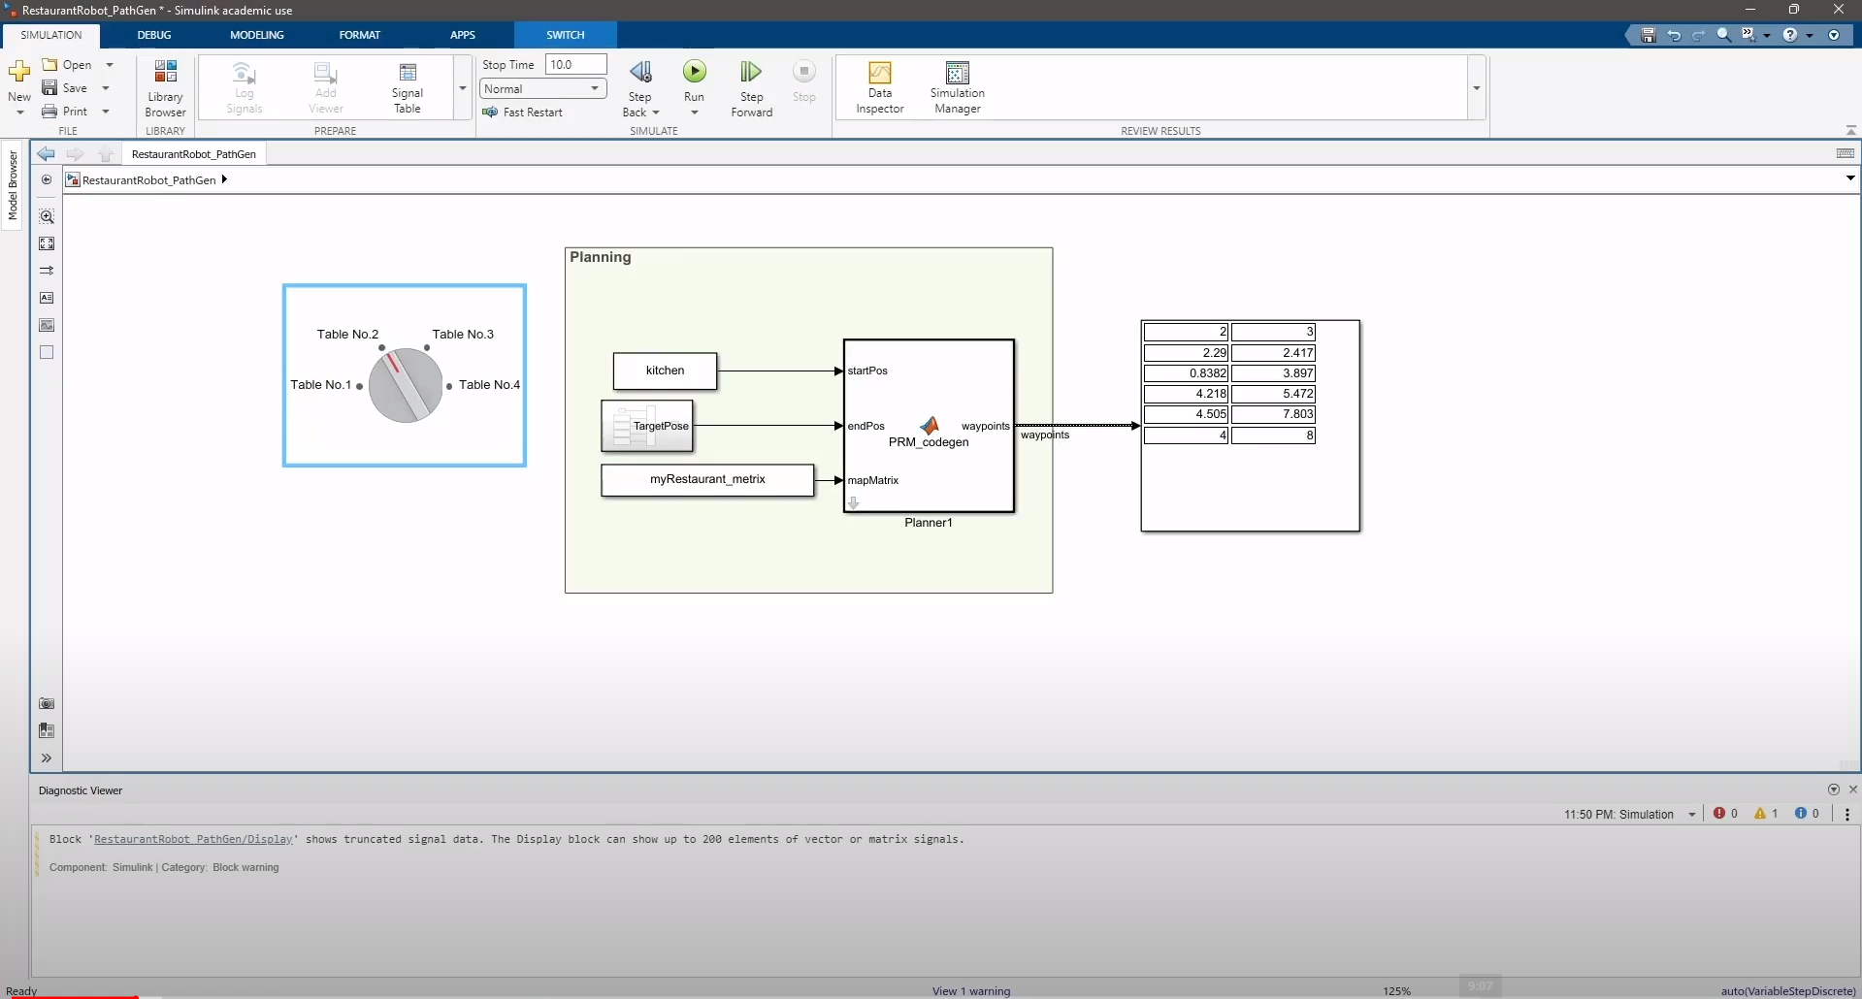Toggle the warnings filter in Diagnostic Viewer

(1766, 814)
